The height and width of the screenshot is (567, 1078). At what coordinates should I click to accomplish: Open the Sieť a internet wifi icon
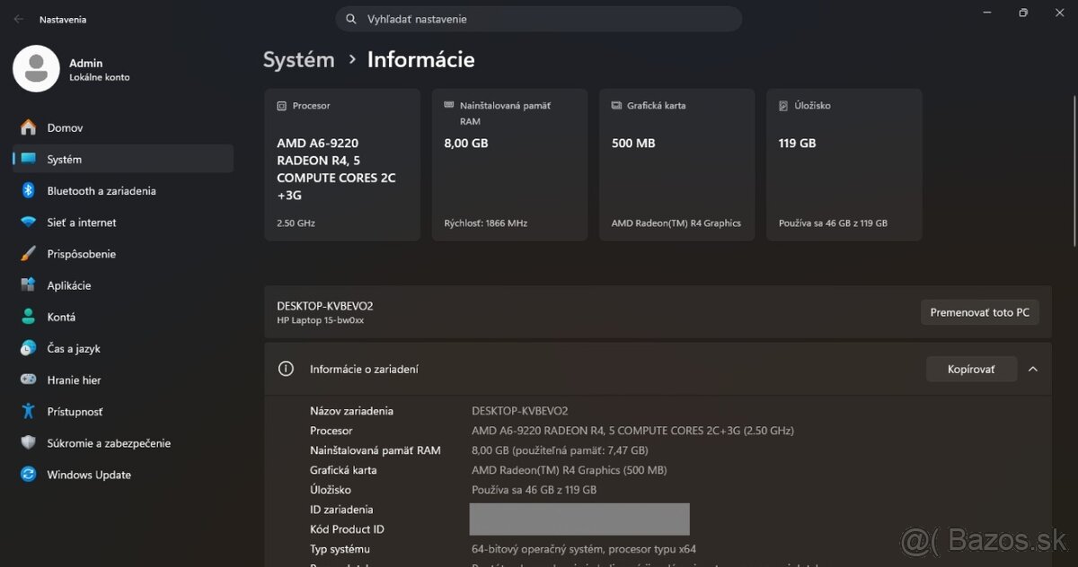pos(29,222)
